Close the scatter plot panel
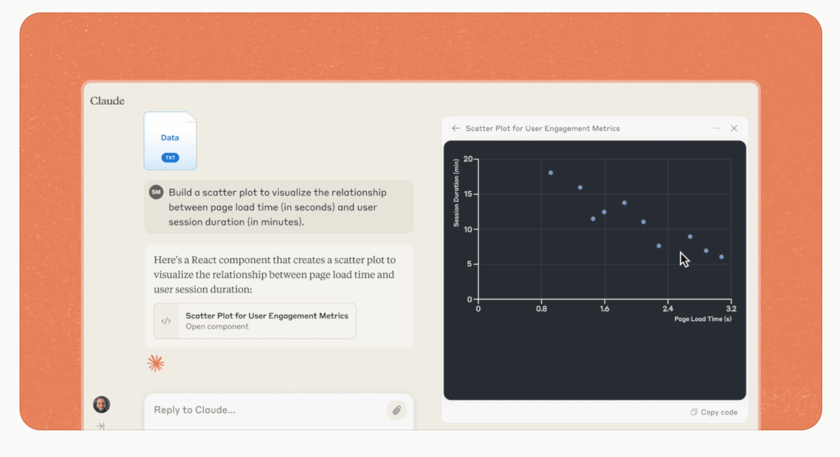 [734, 128]
